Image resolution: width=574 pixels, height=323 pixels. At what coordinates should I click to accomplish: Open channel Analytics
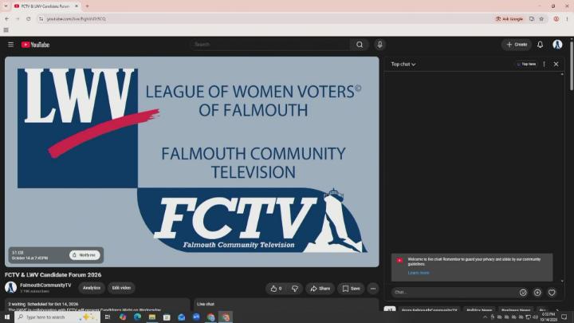[x=92, y=288]
